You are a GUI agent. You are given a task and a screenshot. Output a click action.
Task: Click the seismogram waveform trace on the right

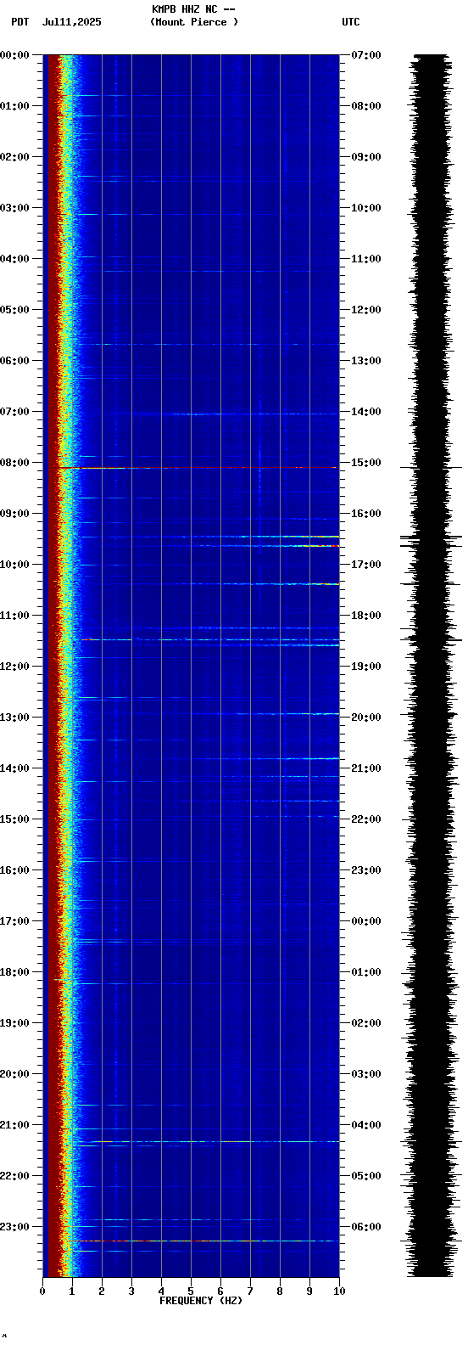[431, 666]
